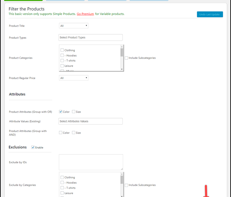The width and height of the screenshot is (231, 197).
Task: Check Hoodies in Product Categories
Action: click(62, 55)
